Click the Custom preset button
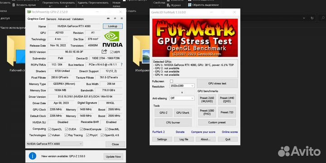This screenshot has height=163, width=326. tap(217, 122)
